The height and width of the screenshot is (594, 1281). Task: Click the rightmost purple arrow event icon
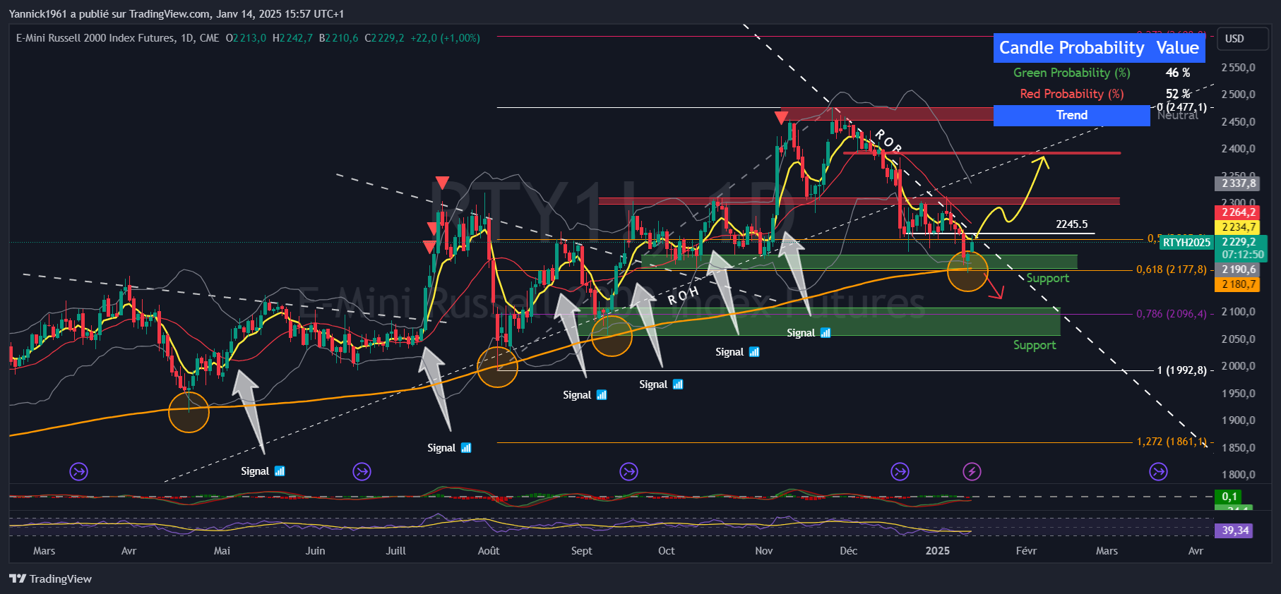pos(1158,471)
